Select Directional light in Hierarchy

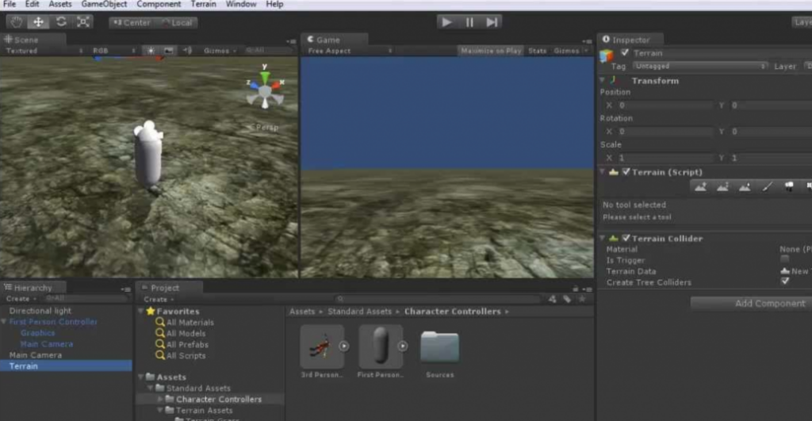point(40,311)
